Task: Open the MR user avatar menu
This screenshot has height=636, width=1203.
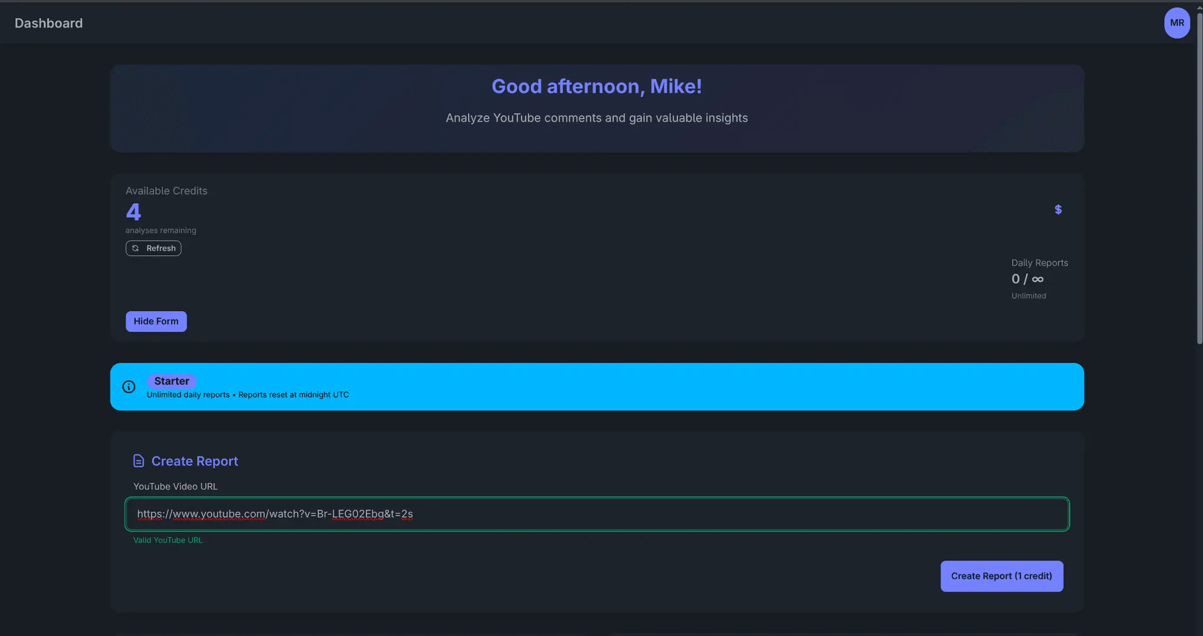Action: click(1177, 23)
